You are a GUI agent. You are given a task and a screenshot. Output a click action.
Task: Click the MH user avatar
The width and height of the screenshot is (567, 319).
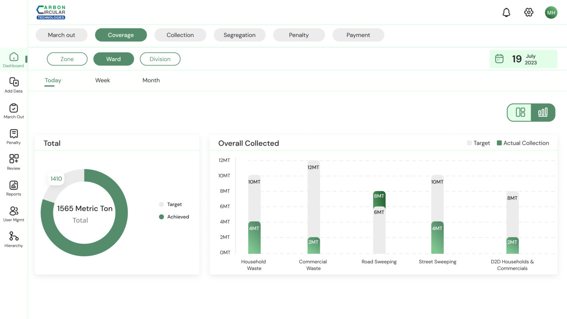click(x=551, y=13)
